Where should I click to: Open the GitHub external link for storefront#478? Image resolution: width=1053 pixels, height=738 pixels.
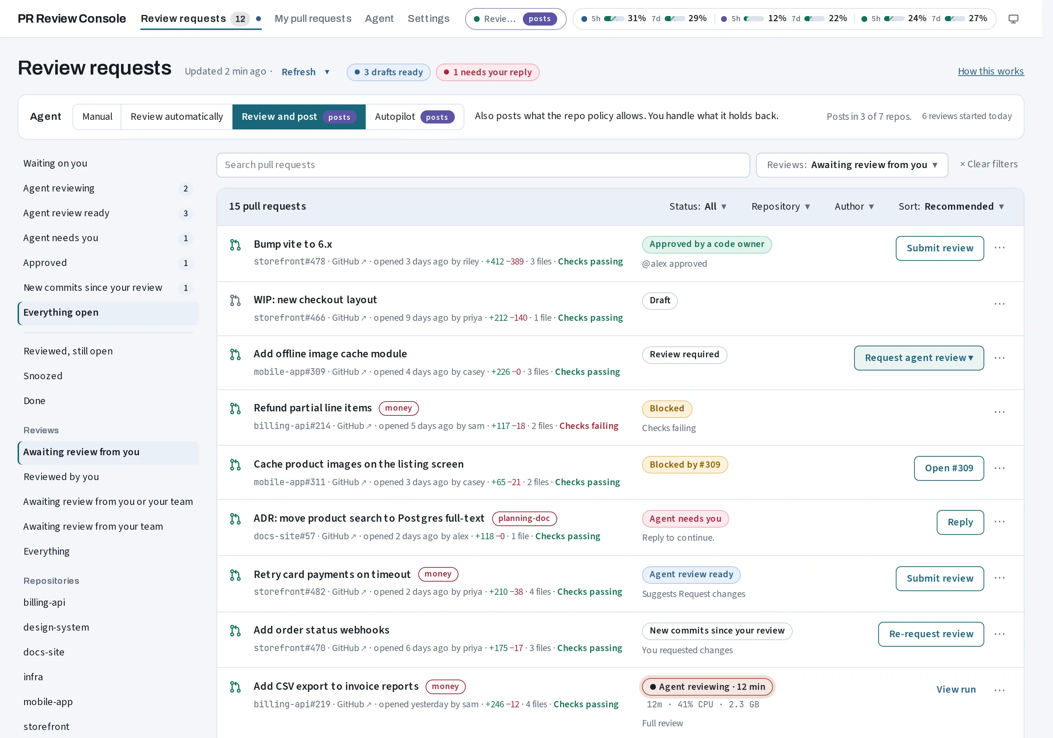tap(349, 261)
